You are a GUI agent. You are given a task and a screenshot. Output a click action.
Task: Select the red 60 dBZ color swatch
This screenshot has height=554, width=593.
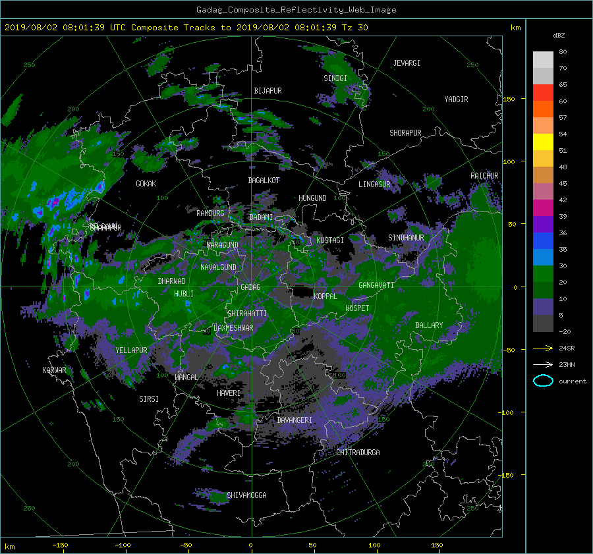pyautogui.click(x=543, y=93)
